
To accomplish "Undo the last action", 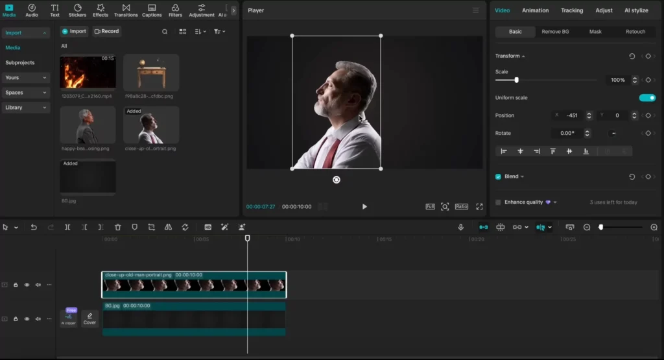I will tap(34, 228).
